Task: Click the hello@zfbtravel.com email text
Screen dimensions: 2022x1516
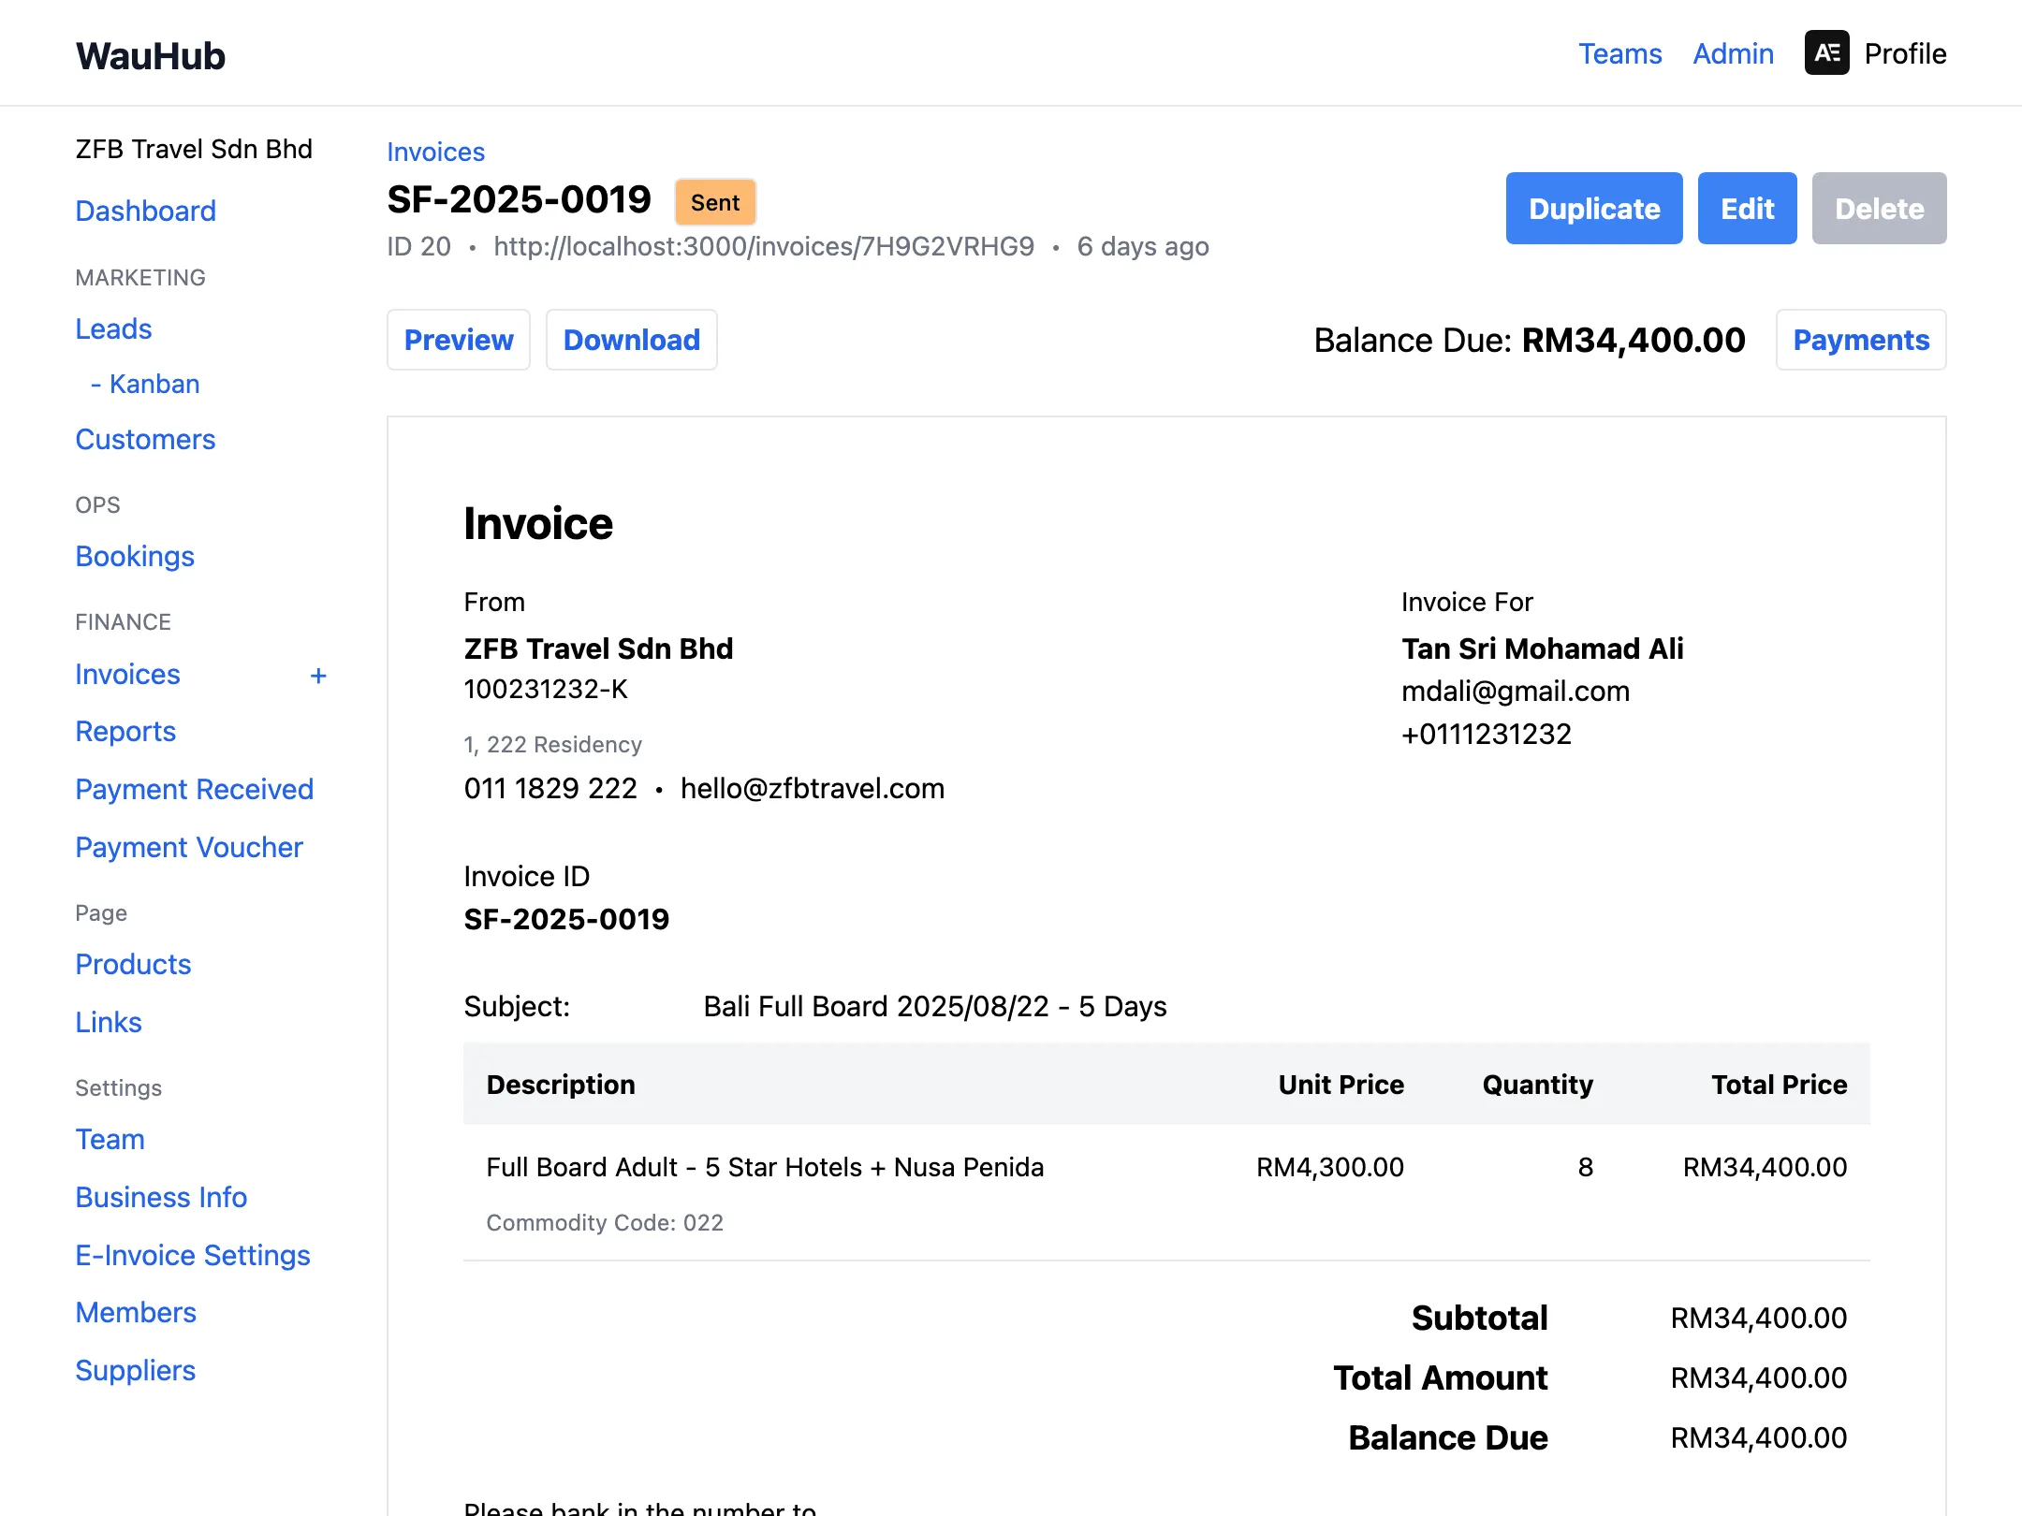Action: pyautogui.click(x=813, y=788)
